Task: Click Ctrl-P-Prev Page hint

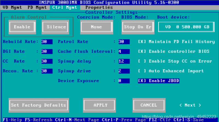Action: [124, 120]
